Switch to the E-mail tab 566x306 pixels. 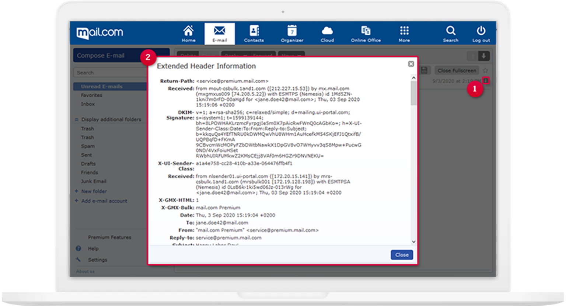(220, 34)
